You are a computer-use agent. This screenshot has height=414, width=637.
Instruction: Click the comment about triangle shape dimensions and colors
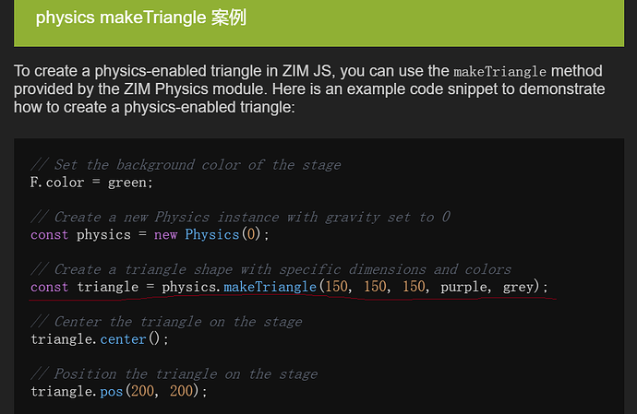point(271,269)
